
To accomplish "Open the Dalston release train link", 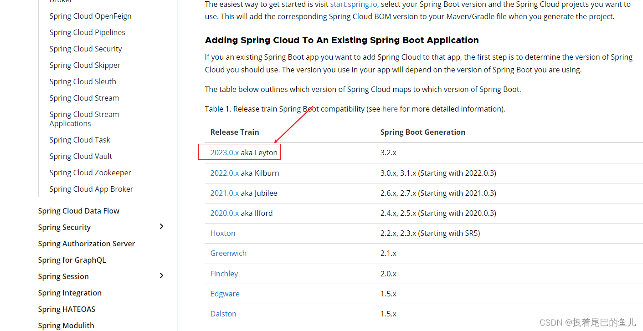I will (223, 313).
